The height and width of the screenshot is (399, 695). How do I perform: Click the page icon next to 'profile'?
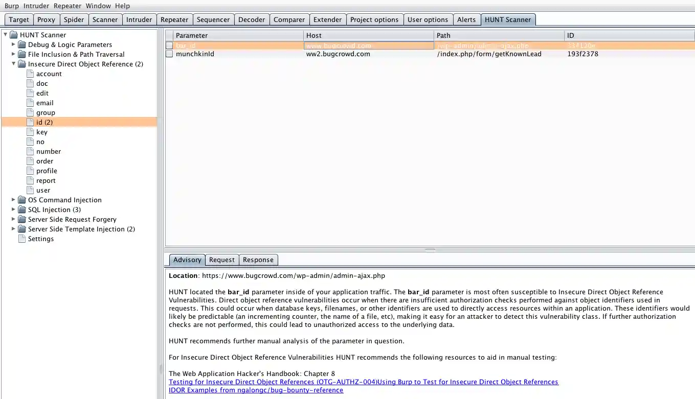30,171
